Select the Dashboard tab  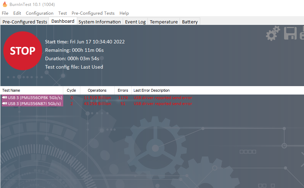63,21
